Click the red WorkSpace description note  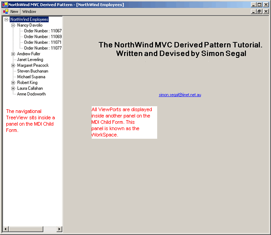pyautogui.click(x=124, y=122)
